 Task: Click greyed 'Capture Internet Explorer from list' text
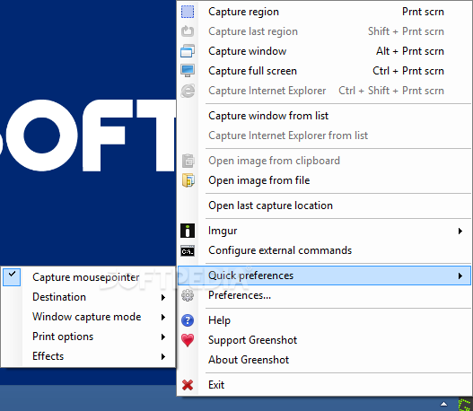coord(288,136)
